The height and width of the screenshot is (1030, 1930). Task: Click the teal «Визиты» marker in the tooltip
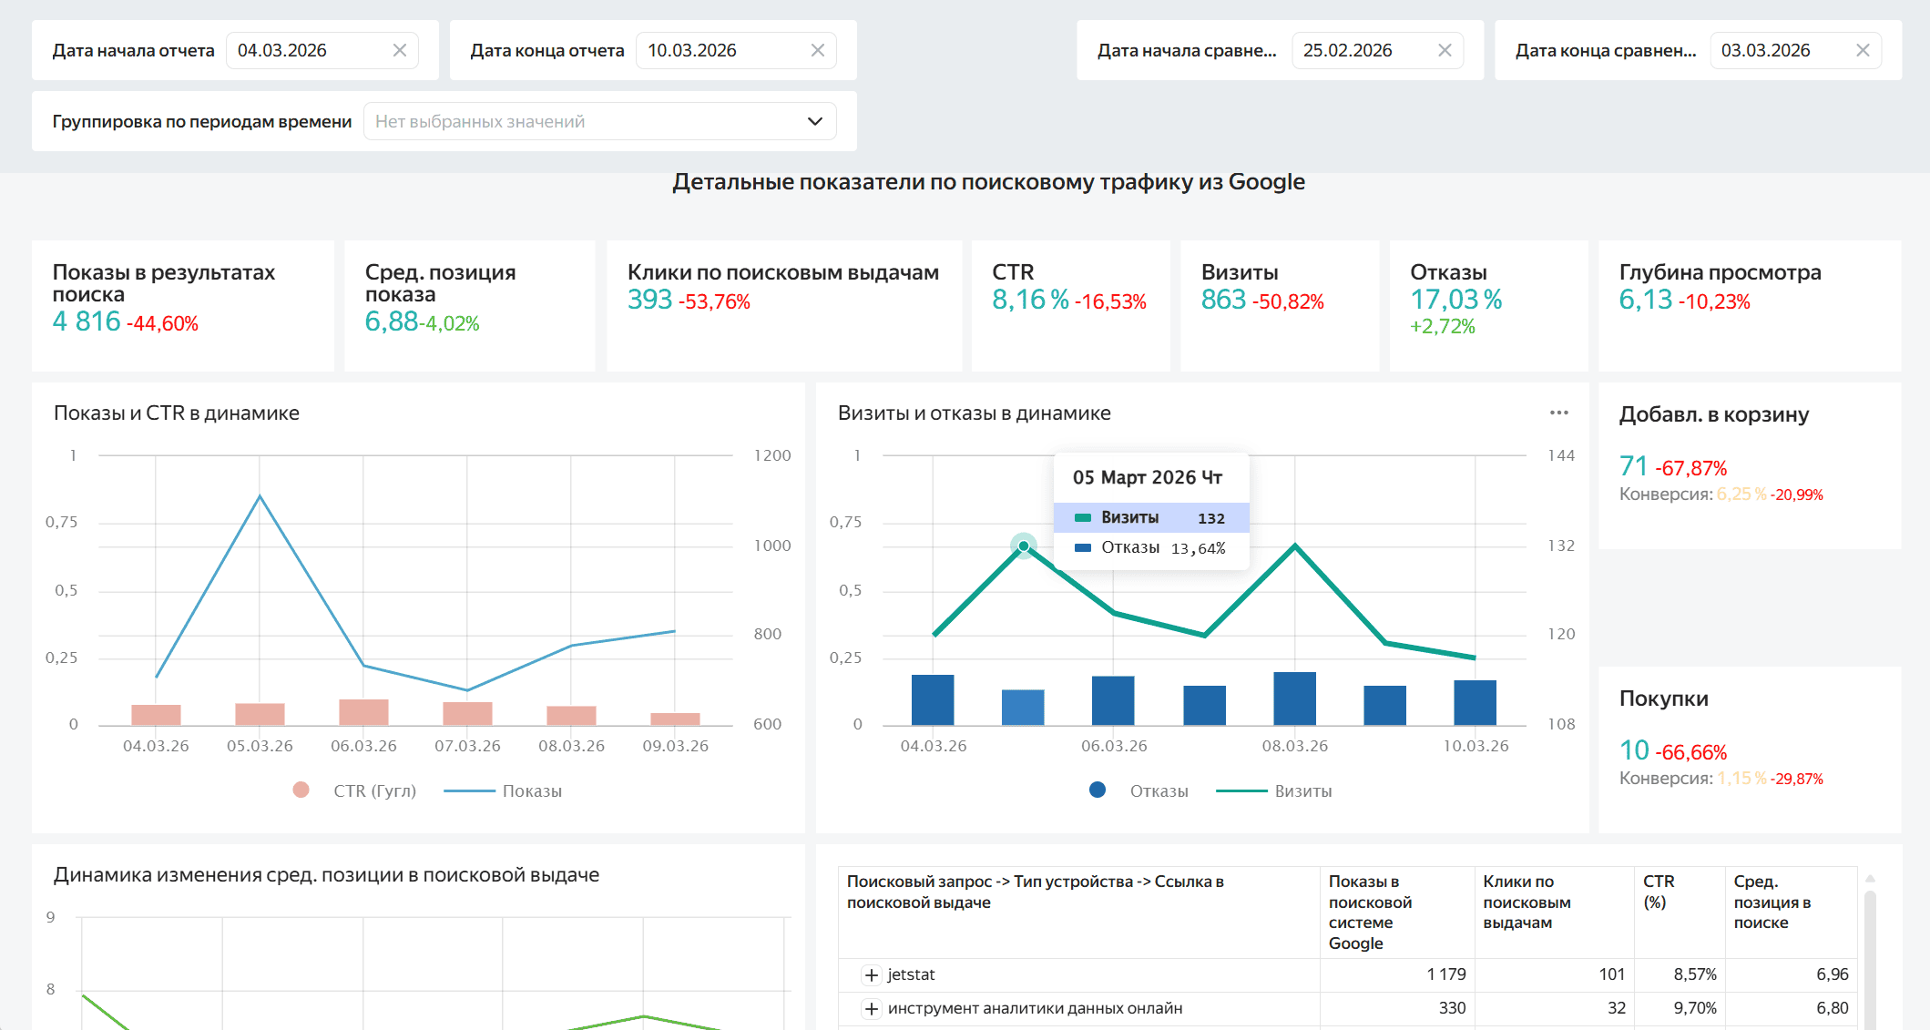tap(1081, 517)
